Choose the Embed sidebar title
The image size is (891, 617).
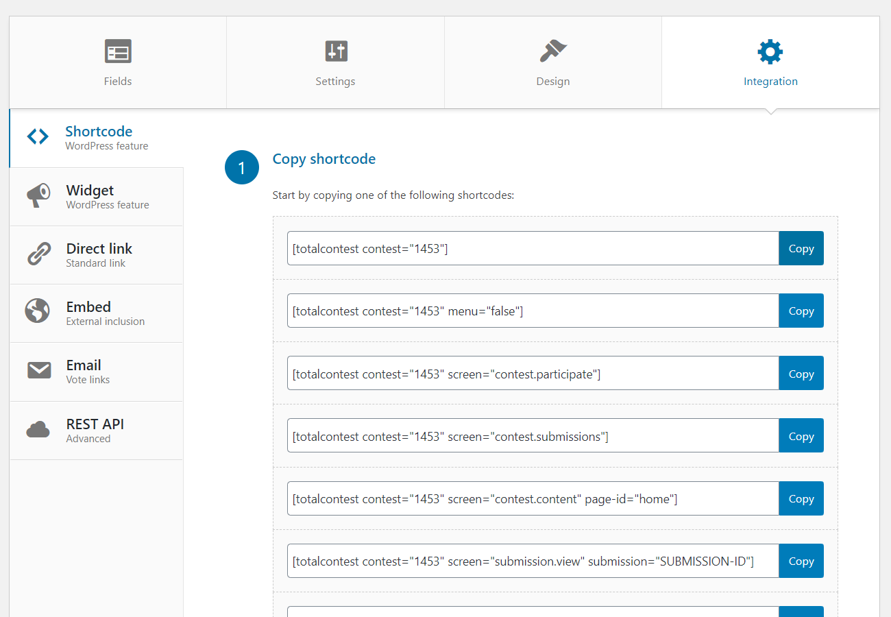coord(88,307)
